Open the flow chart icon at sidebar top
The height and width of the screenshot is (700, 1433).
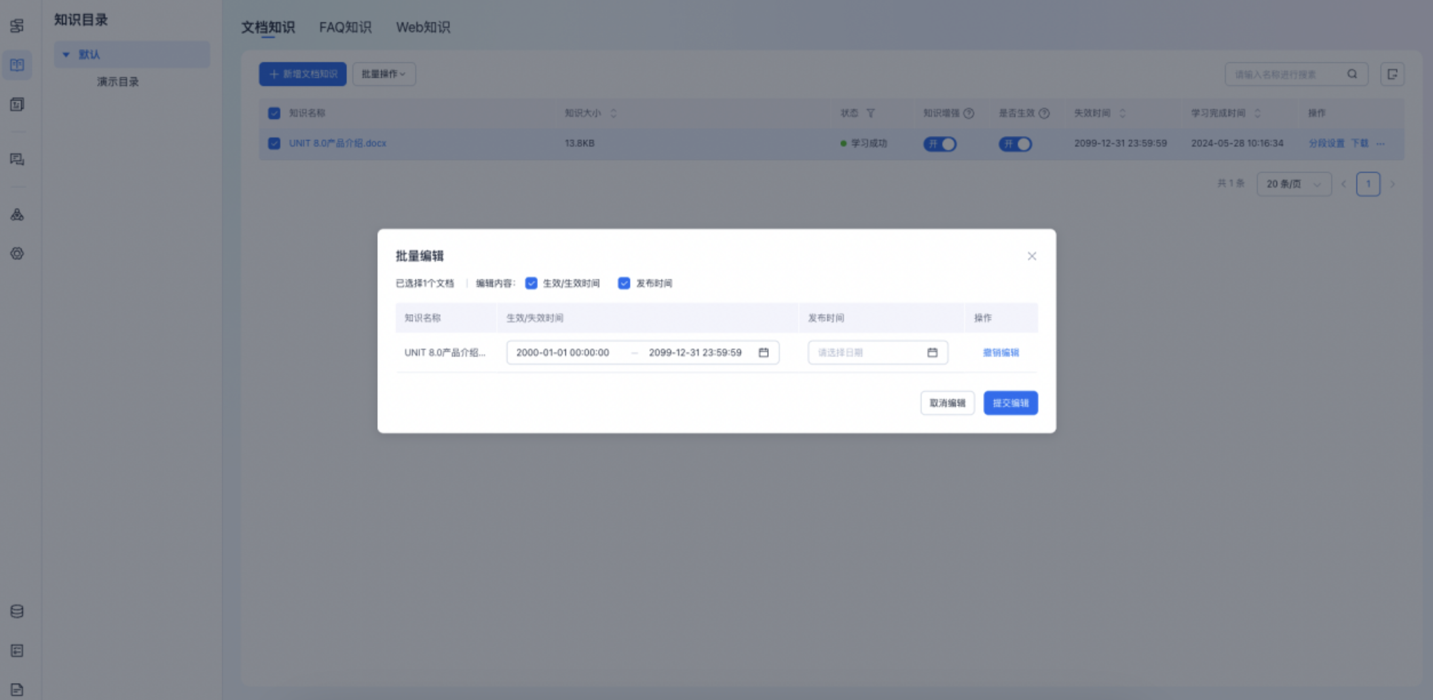pos(17,26)
